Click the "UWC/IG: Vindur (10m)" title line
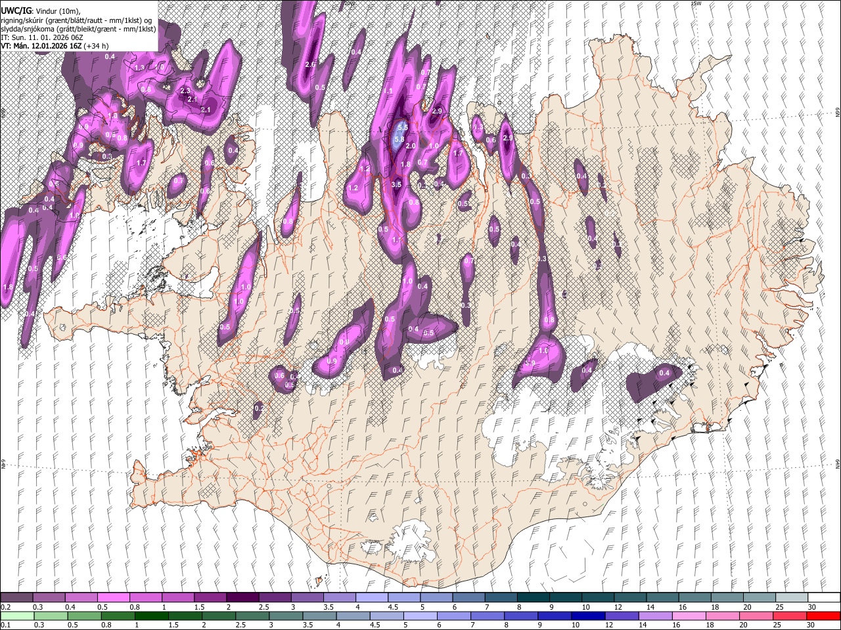This screenshot has height=630, width=841. (41, 11)
